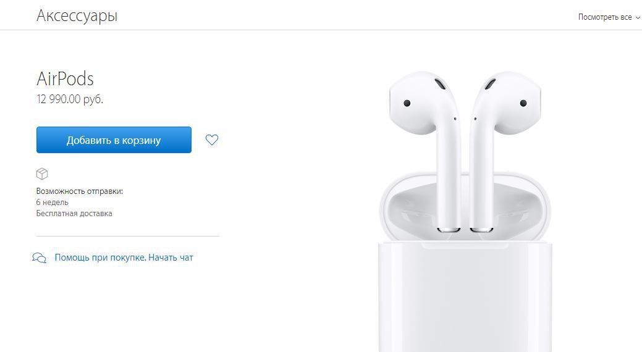Select the AirPods product title
Image resolution: width=642 pixels, height=352 pixels.
(x=65, y=78)
